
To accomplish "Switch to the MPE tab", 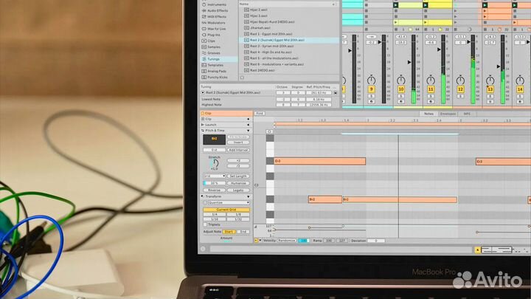I will [x=467, y=114].
